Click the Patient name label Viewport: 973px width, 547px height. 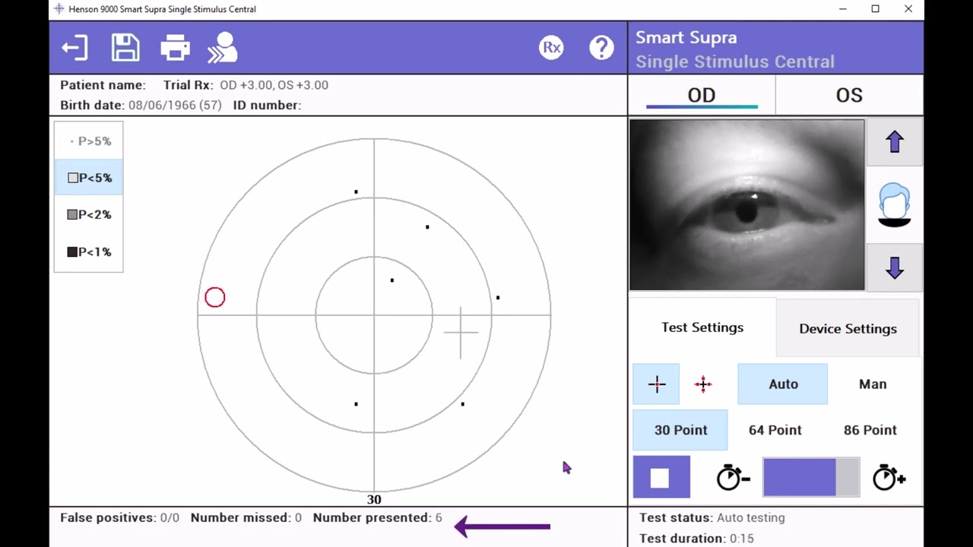click(x=103, y=85)
